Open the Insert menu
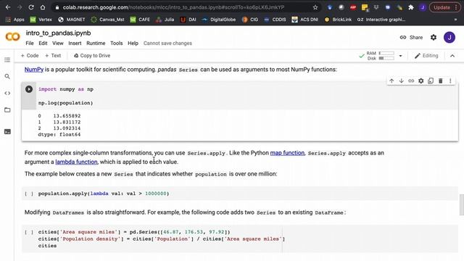Screen dimensions: 464x261 click(x=75, y=43)
